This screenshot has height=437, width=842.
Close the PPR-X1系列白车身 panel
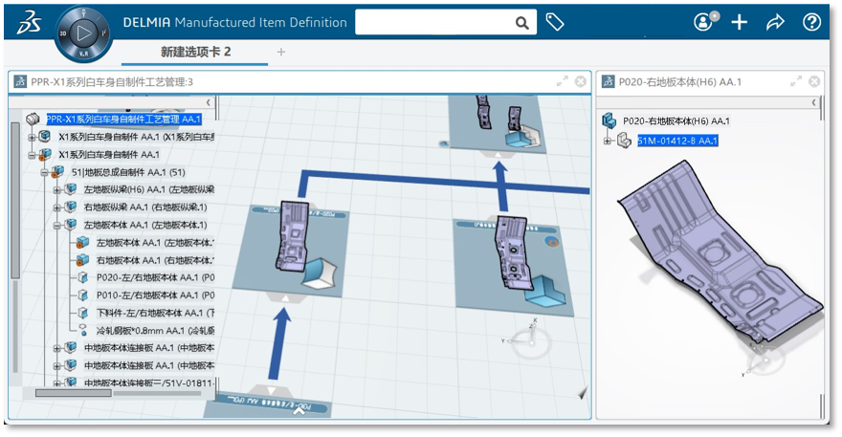(x=581, y=81)
